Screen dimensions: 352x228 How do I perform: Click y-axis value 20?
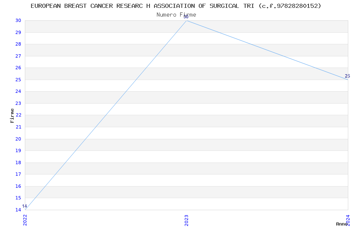click(x=18, y=139)
